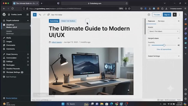Open Edge browser from taskbar
188x106 pixels.
[x=111, y=104]
